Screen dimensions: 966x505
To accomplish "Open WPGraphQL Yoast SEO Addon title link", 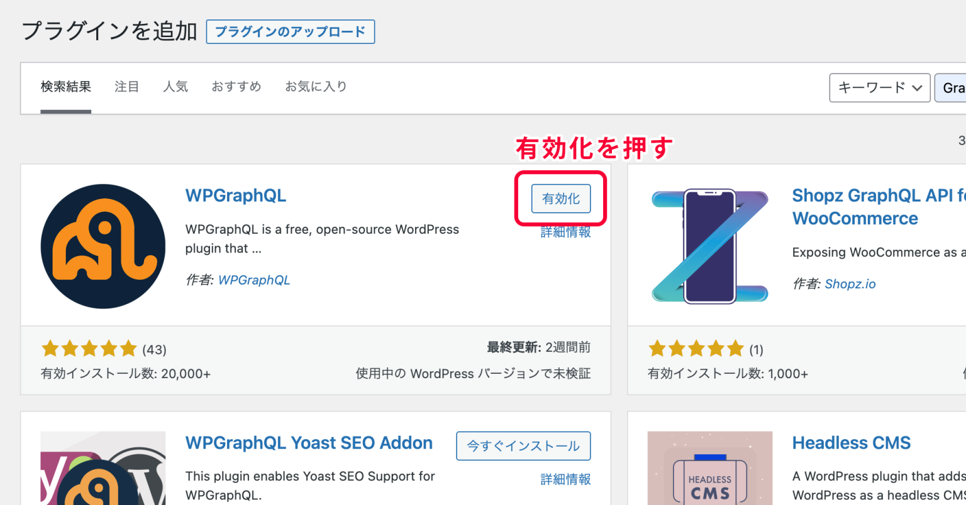I will (309, 443).
